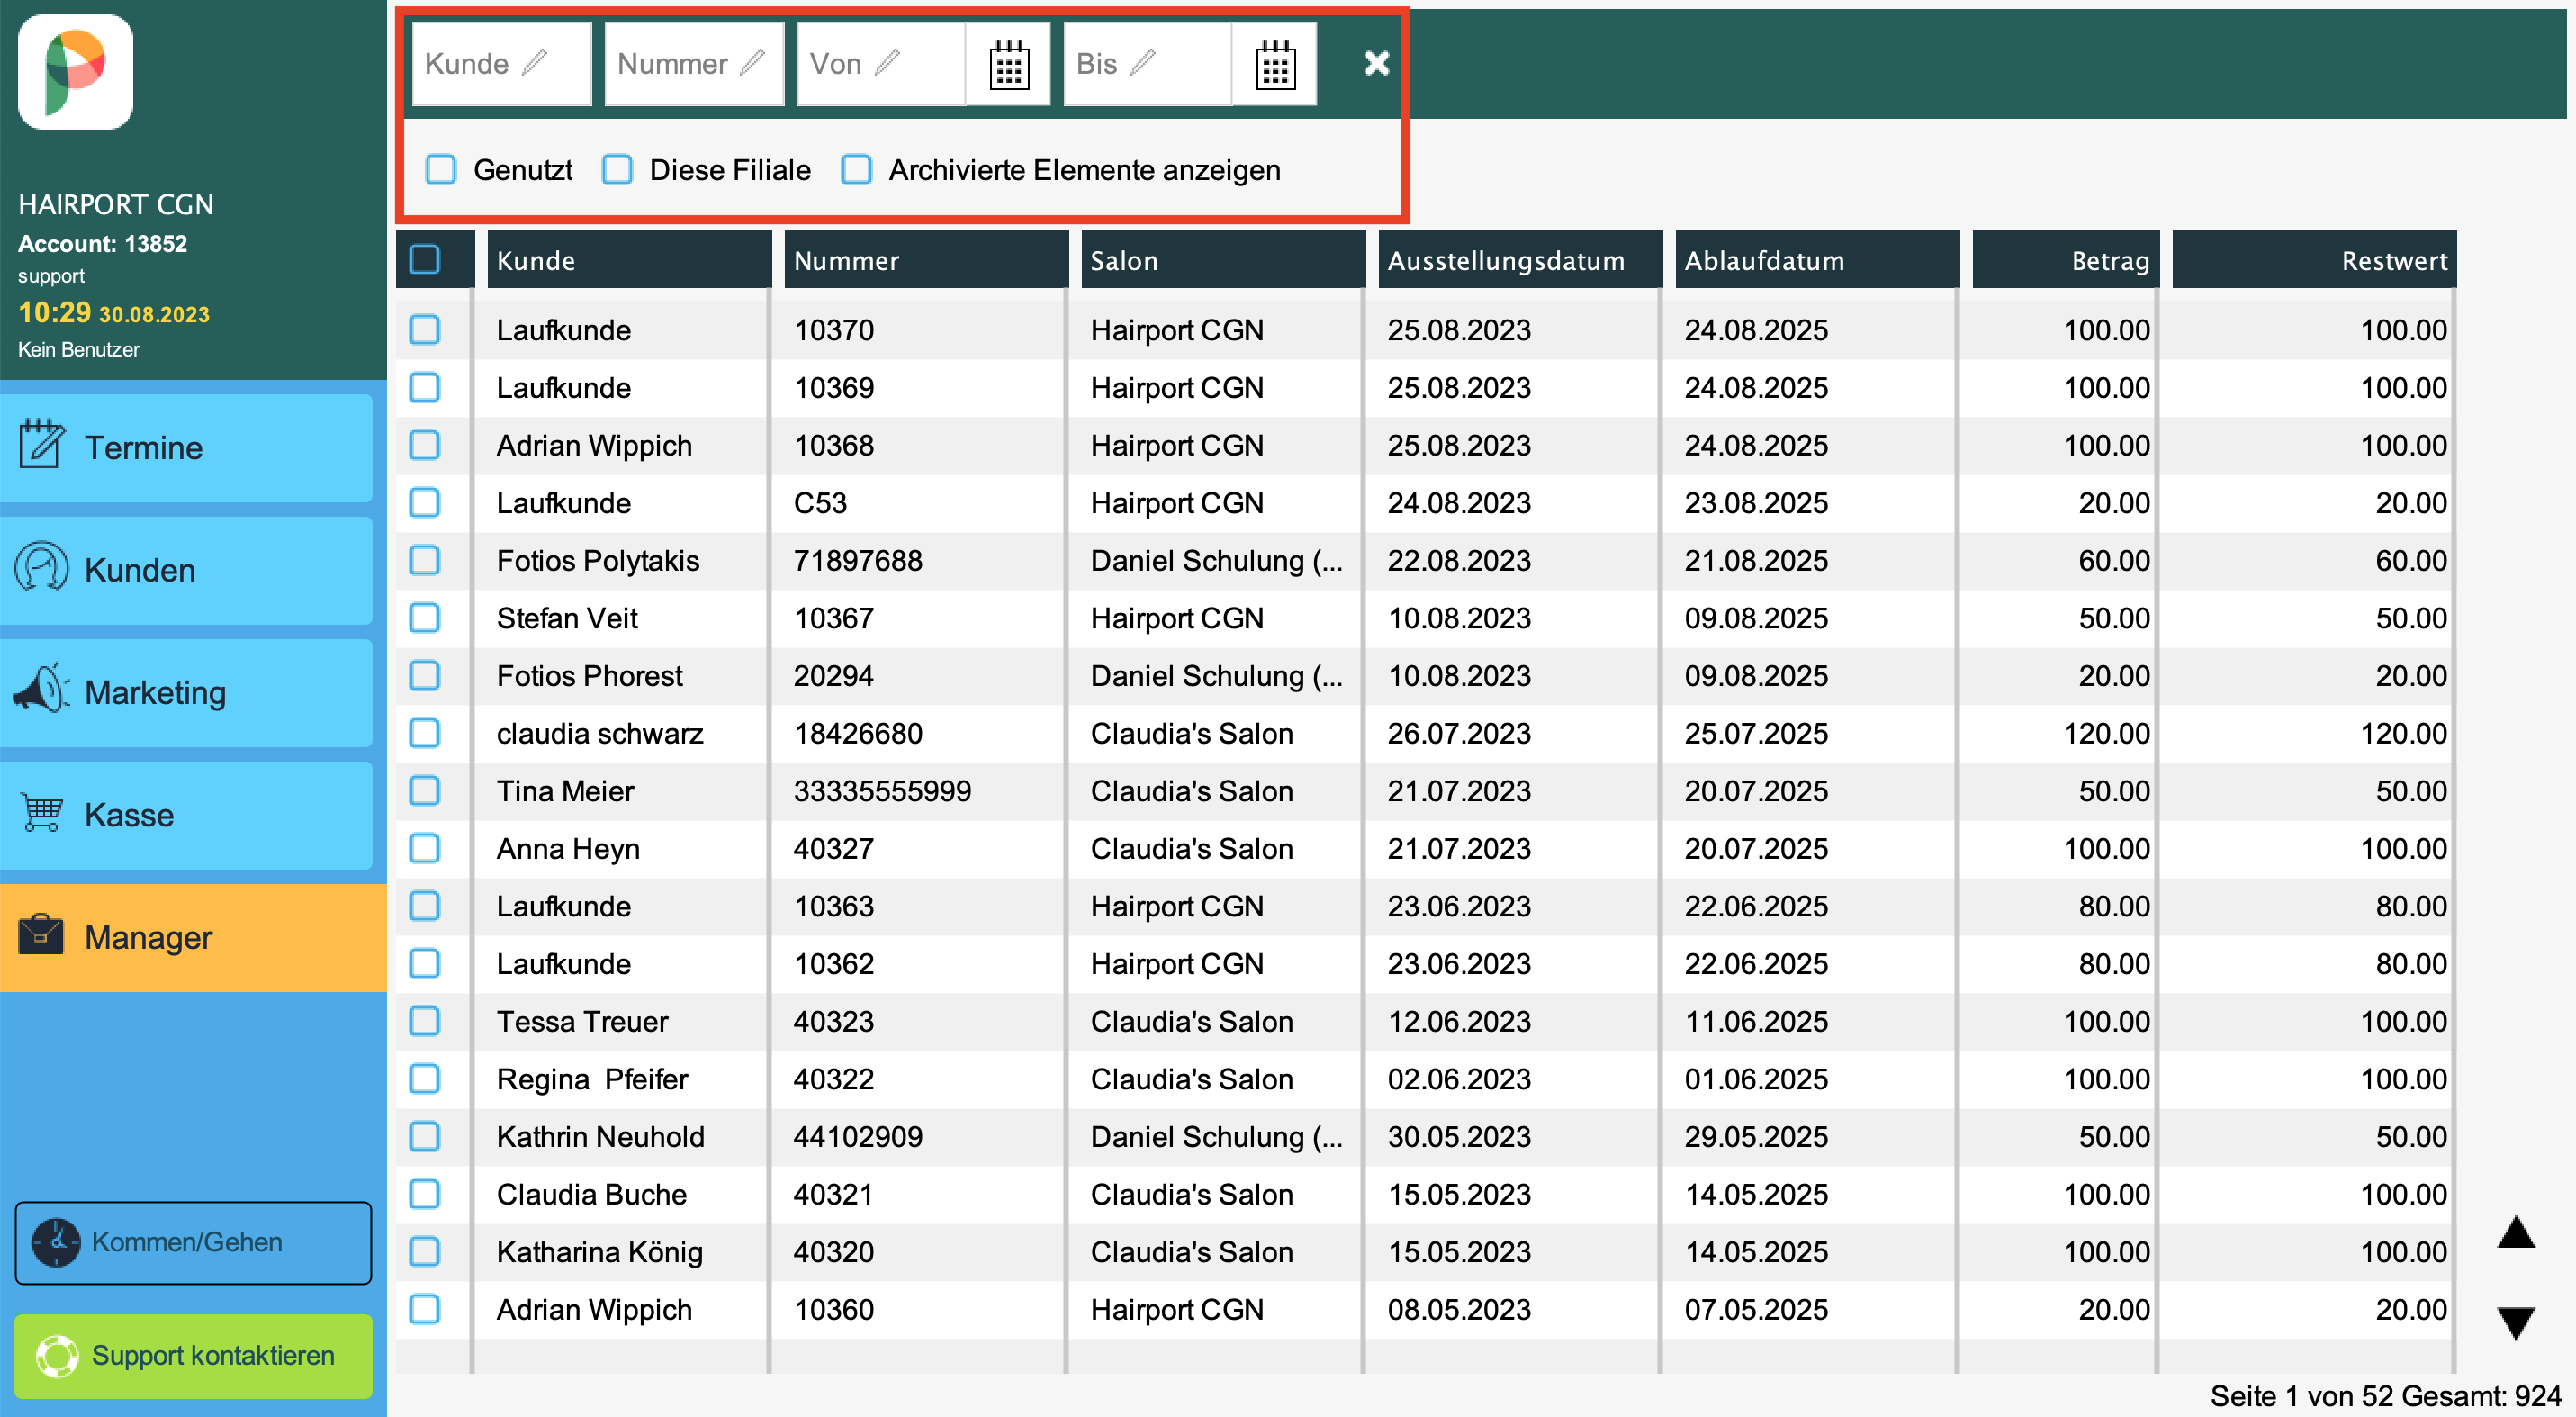Click page indicator Seite 1 von 52
2576x1417 pixels.
click(2302, 1396)
